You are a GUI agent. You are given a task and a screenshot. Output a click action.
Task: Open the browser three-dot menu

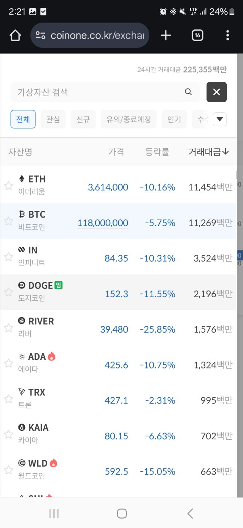click(228, 35)
